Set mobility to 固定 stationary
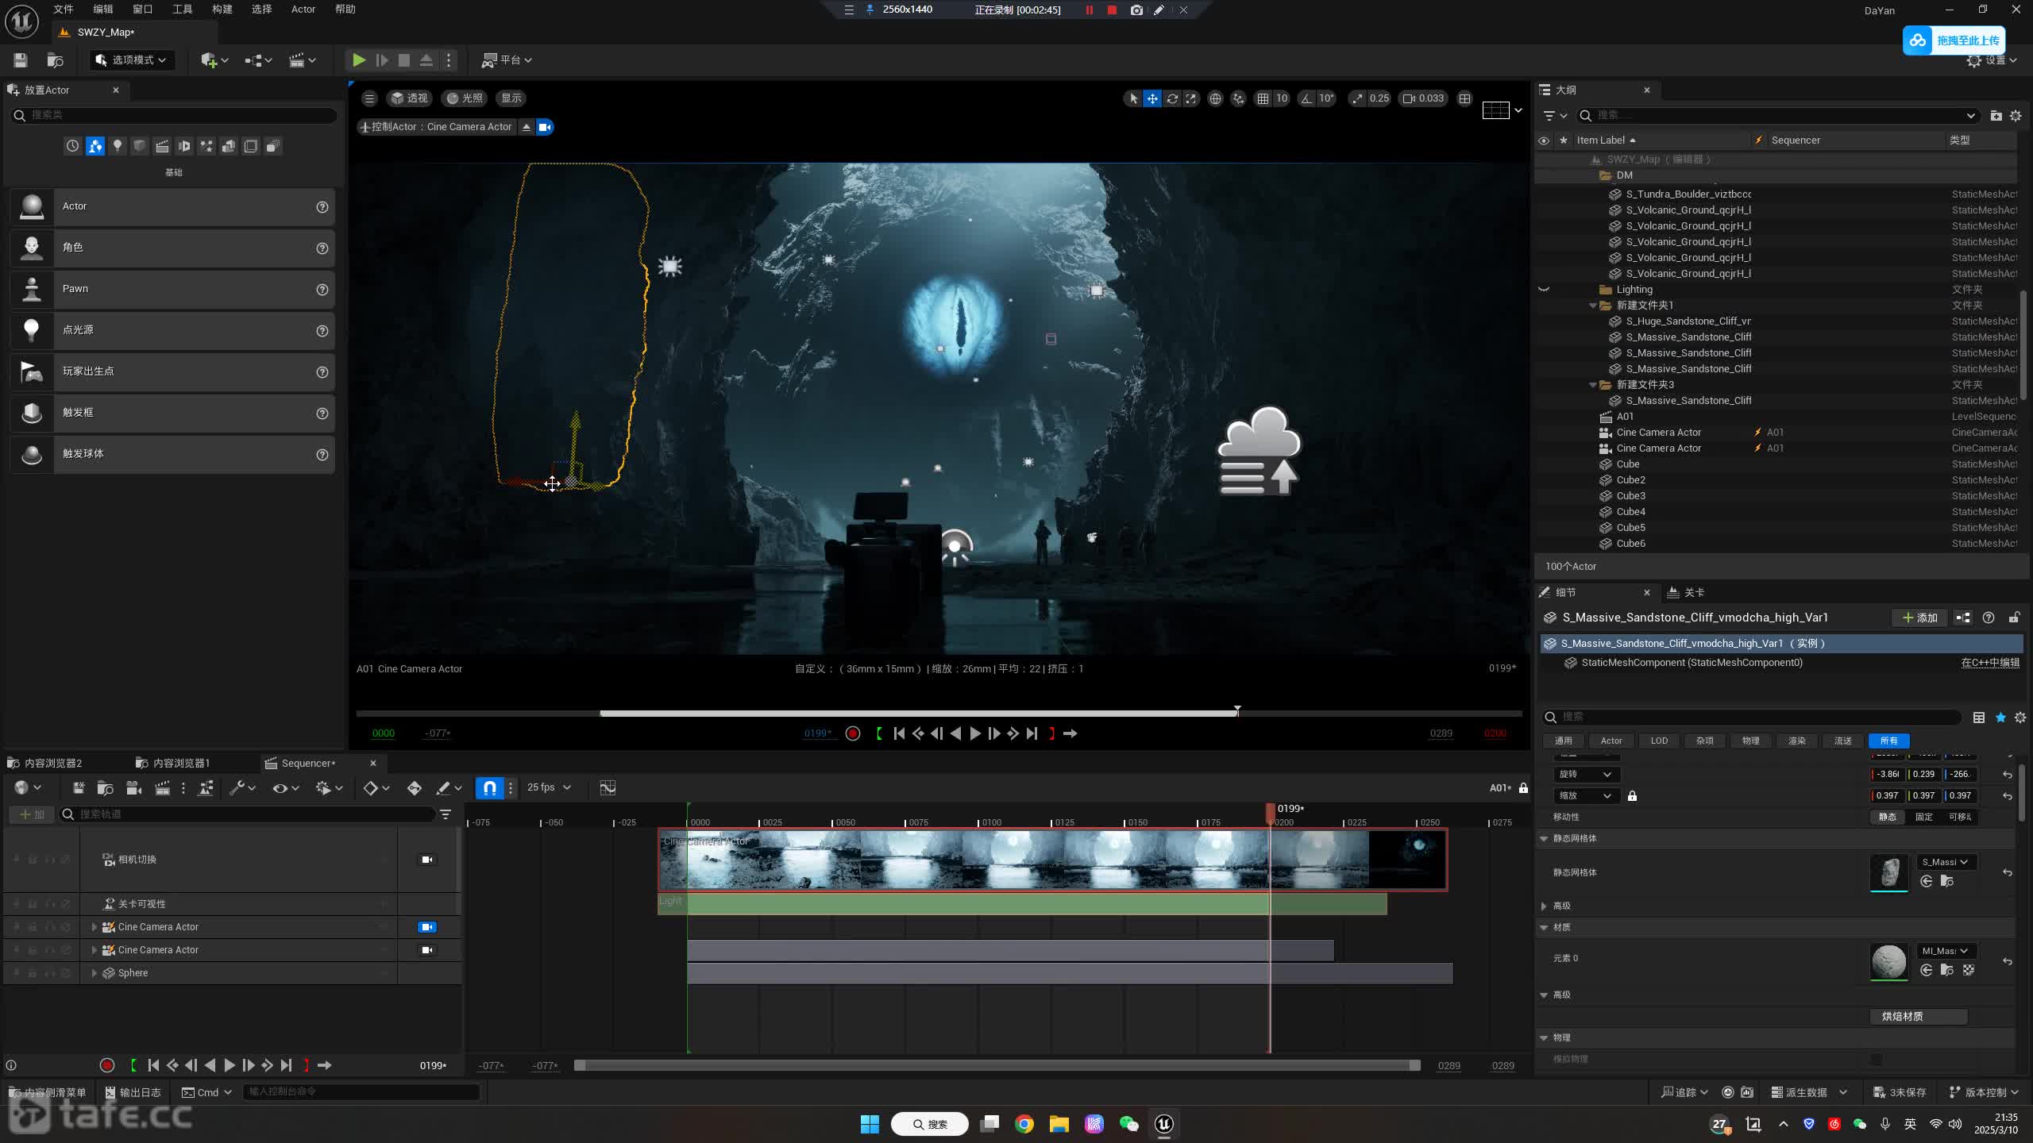The height and width of the screenshot is (1143, 2033). tap(1923, 817)
